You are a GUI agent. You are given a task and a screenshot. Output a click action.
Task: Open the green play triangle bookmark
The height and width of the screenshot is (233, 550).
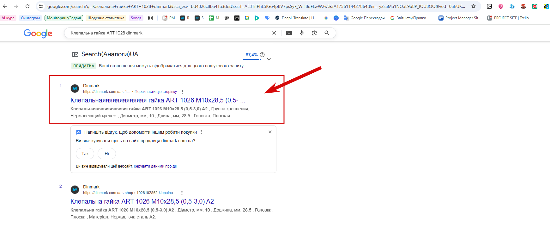[x=257, y=18]
